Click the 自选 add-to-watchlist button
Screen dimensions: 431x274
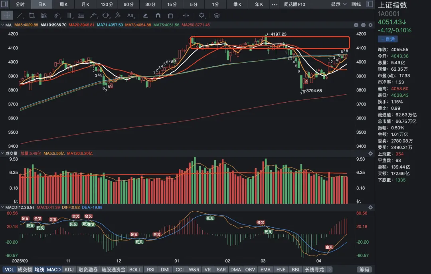(388, 39)
